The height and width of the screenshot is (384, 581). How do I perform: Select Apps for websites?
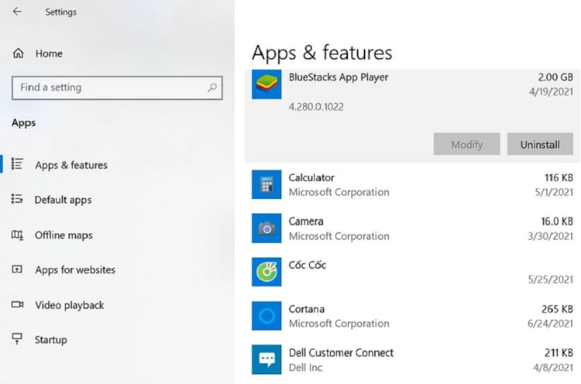(x=74, y=270)
